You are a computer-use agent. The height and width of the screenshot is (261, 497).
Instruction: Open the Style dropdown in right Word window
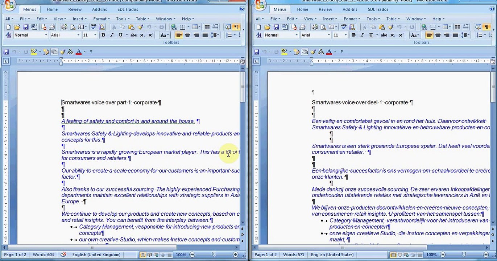click(x=297, y=35)
